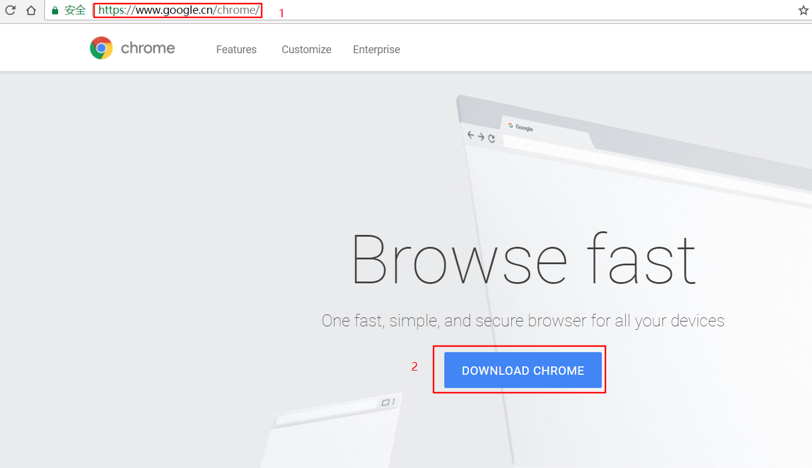Bookmark this page with the star icon

click(804, 10)
